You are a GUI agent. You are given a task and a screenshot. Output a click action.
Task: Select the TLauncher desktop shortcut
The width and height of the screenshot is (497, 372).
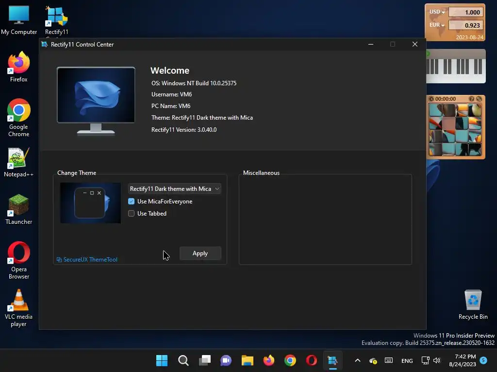(x=19, y=209)
